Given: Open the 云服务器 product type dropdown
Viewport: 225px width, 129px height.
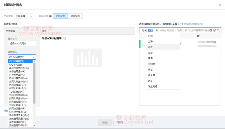Looking at the screenshot, I should (24, 16).
